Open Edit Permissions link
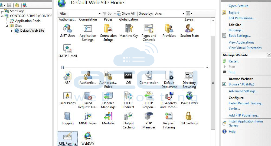 pos(241,18)
